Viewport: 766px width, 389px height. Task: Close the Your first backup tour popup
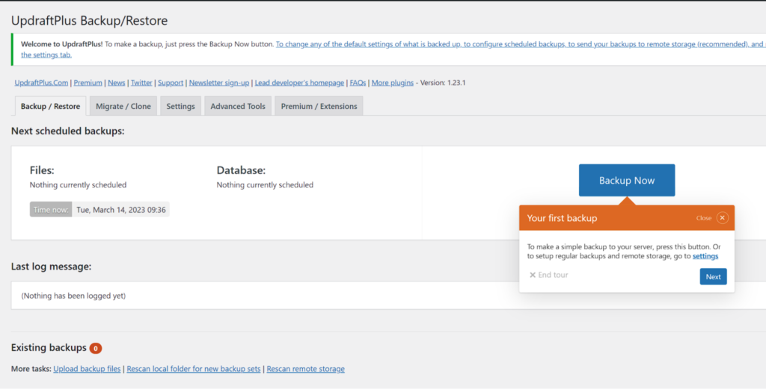tap(722, 218)
